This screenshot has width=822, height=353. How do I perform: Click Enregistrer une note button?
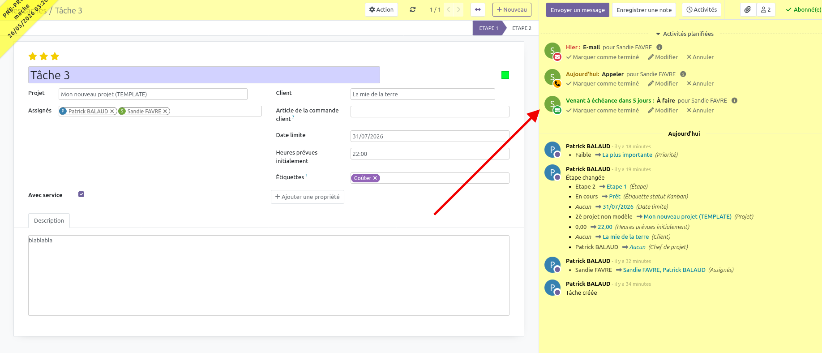644,10
